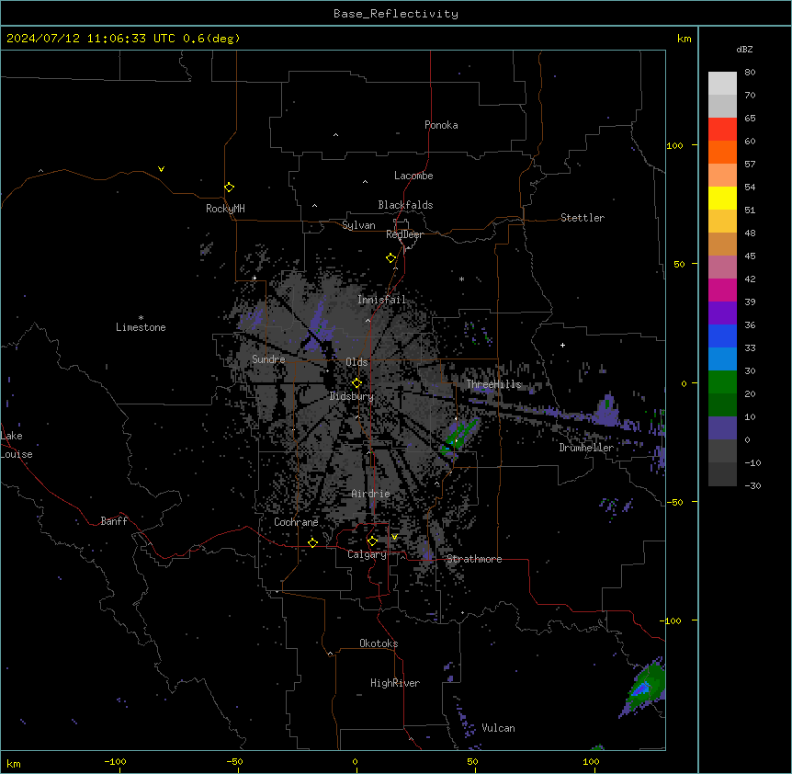Click the bottom axis tick label -100
This screenshot has width=792, height=774.
pyautogui.click(x=115, y=762)
